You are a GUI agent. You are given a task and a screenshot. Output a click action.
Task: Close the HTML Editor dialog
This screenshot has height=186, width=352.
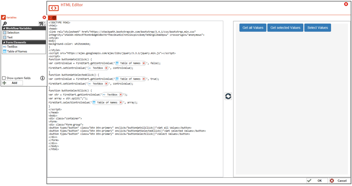point(346,4)
